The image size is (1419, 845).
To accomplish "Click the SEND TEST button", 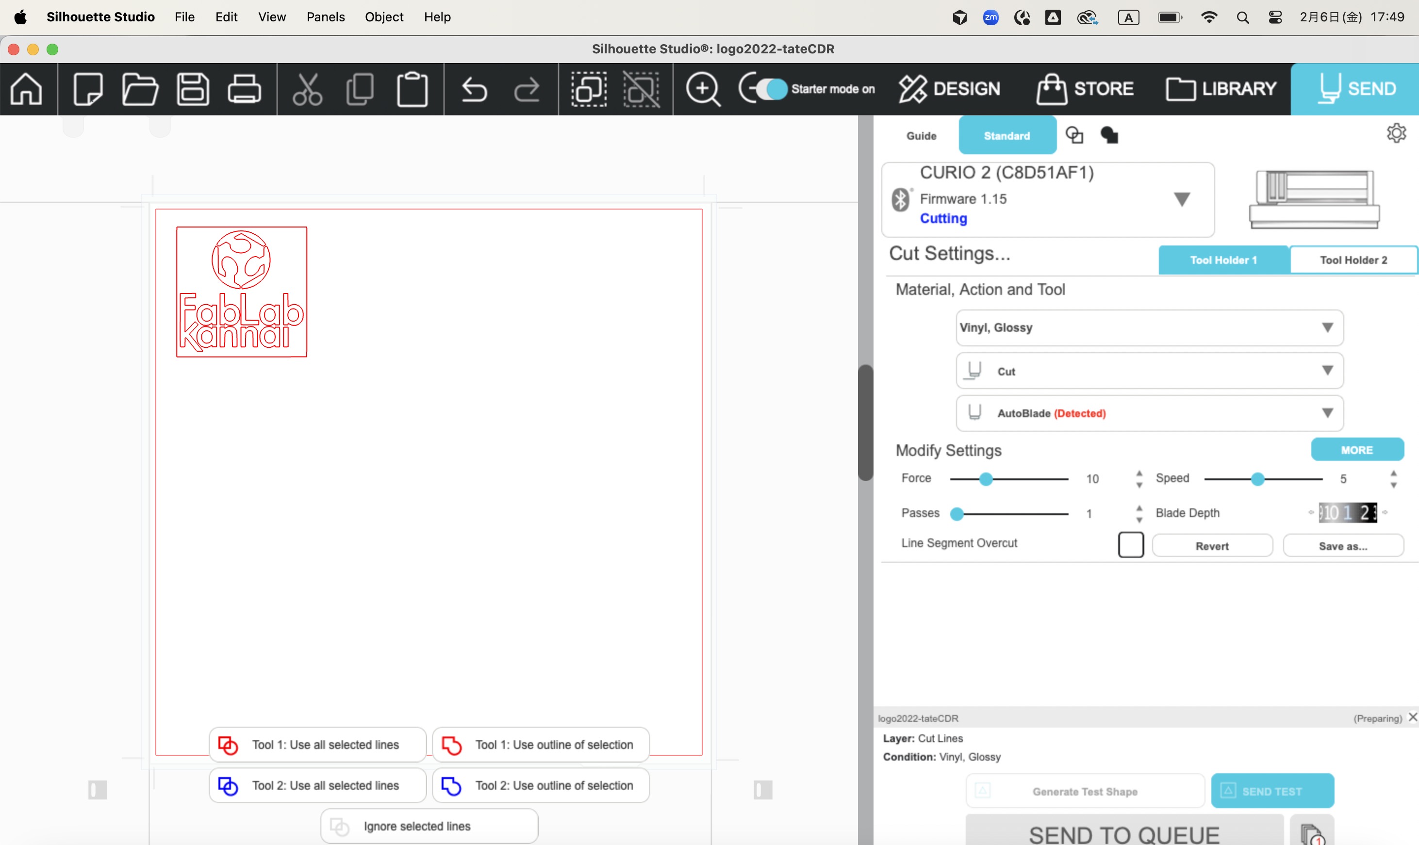I will (1271, 791).
